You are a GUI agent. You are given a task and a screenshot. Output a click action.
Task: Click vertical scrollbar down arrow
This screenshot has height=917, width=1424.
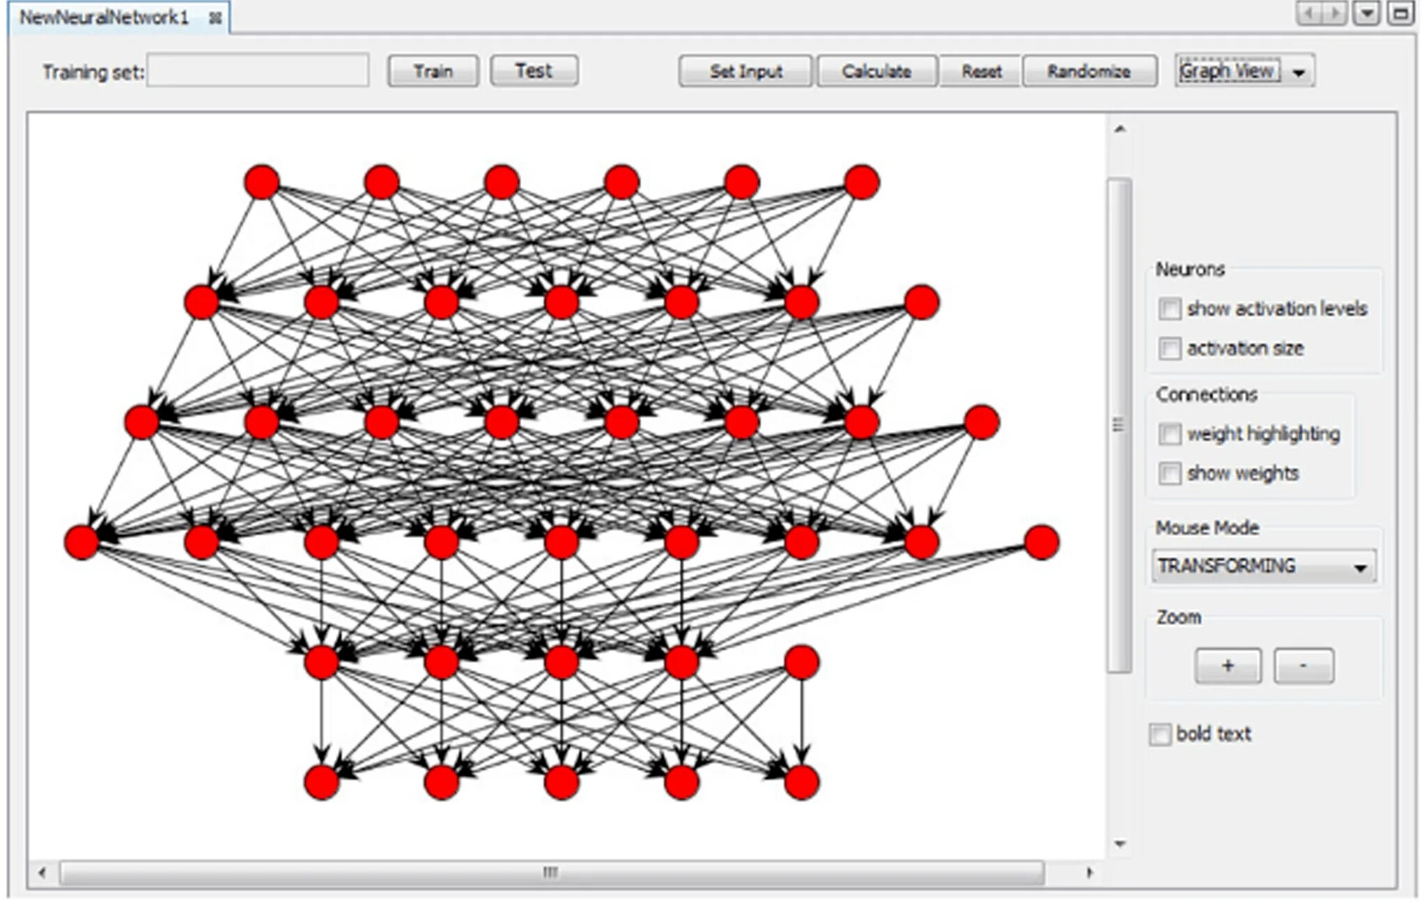[1120, 844]
